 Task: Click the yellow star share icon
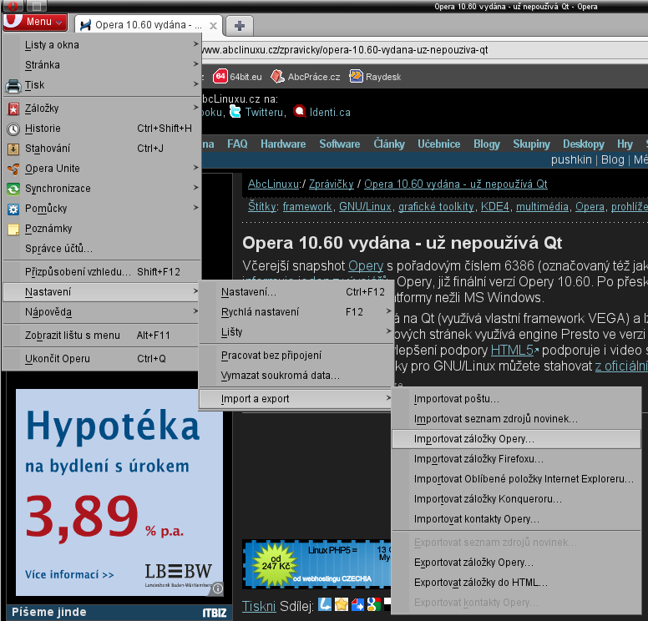pyautogui.click(x=342, y=604)
